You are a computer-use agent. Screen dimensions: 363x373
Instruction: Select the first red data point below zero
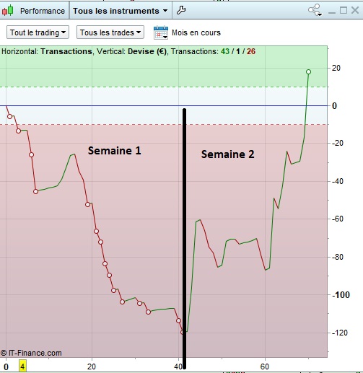pyautogui.click(x=9, y=116)
